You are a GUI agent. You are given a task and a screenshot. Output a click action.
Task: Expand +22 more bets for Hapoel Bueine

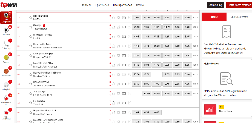[x=195, y=18]
